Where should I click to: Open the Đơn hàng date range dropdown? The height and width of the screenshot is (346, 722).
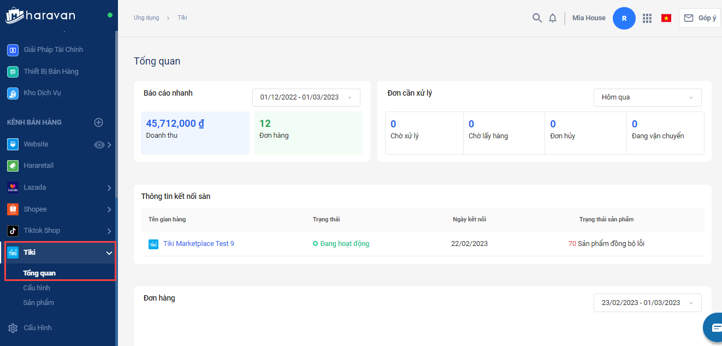pos(647,303)
